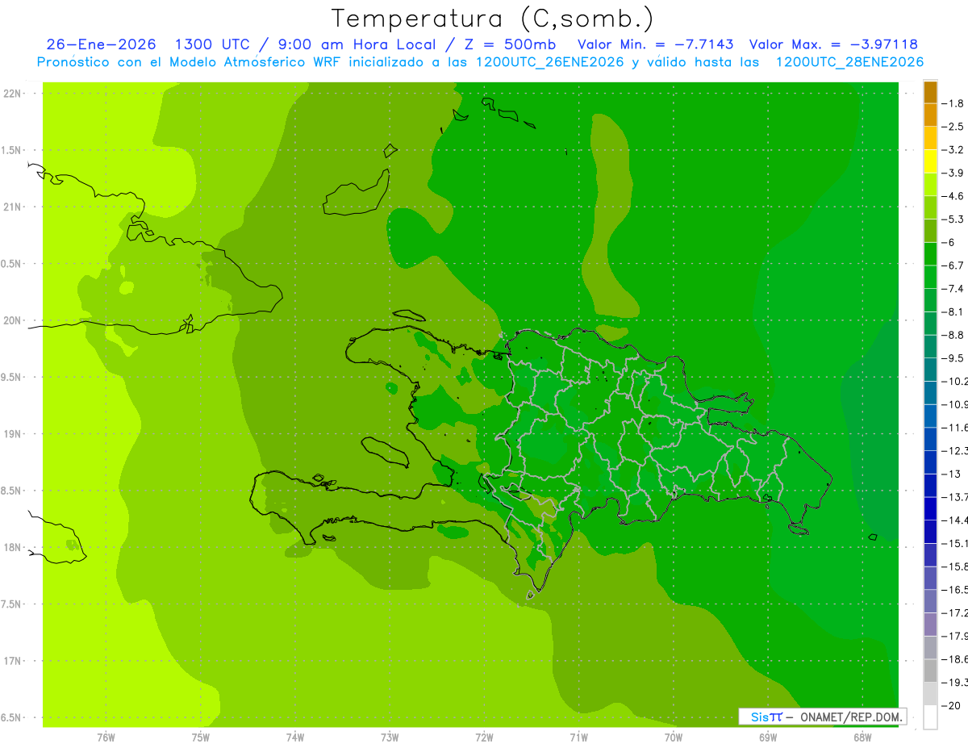Click the "-15.8" colorbar value
This screenshot has height=748, width=968.
pos(954,566)
